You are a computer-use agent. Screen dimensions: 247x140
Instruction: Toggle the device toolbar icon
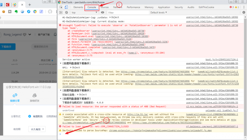click(66, 7)
